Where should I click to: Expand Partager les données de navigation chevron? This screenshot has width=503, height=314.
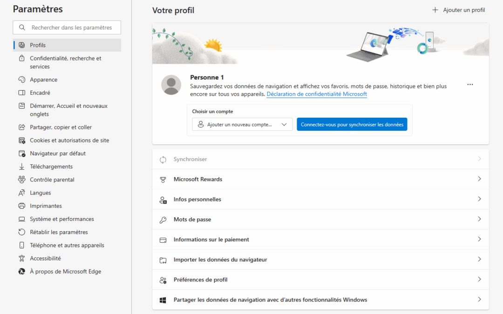(479, 299)
